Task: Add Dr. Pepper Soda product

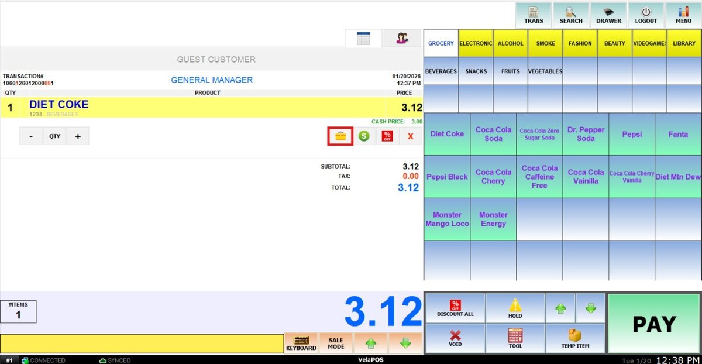Action: (586, 134)
